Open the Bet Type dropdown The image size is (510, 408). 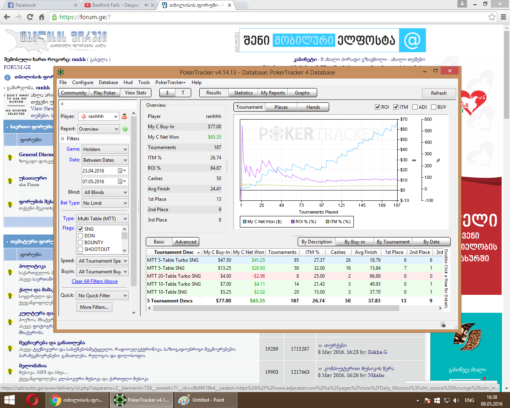click(105, 203)
